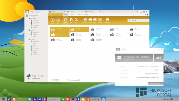Click the Copy to icon in the ribbon
The image size is (179, 101).
point(90,20)
